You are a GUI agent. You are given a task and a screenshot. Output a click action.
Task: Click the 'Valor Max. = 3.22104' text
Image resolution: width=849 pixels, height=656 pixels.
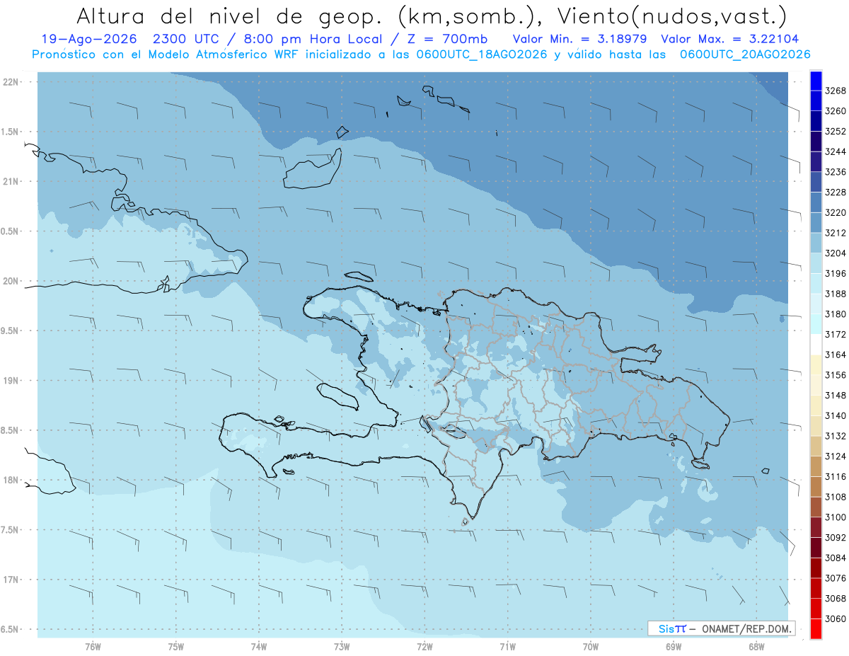click(x=729, y=39)
